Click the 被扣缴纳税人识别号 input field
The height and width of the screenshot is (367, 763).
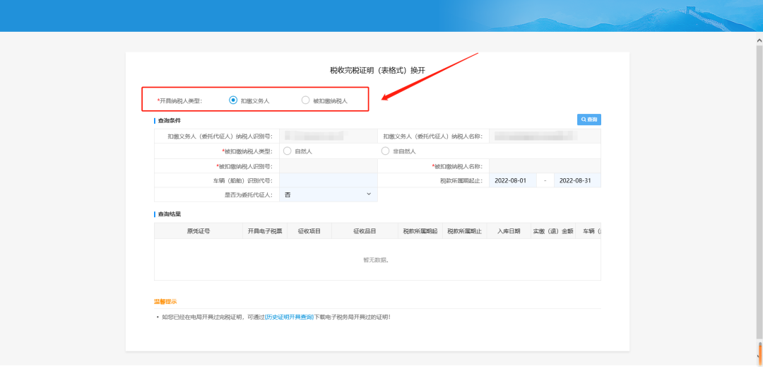point(328,166)
